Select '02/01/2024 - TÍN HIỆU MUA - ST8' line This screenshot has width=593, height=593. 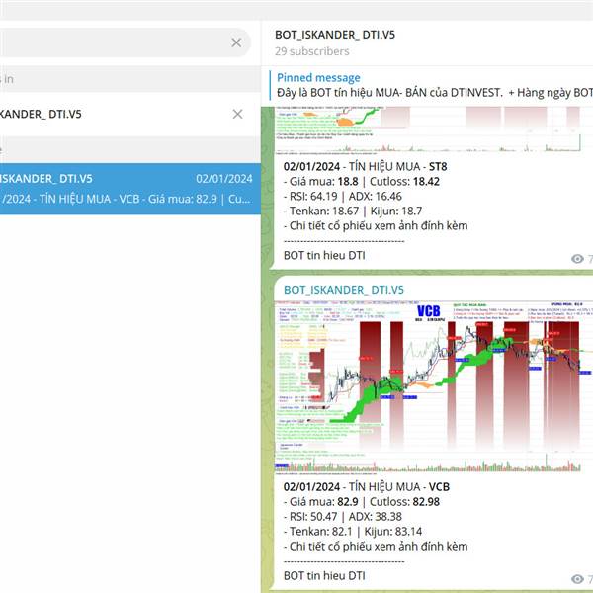pos(365,166)
